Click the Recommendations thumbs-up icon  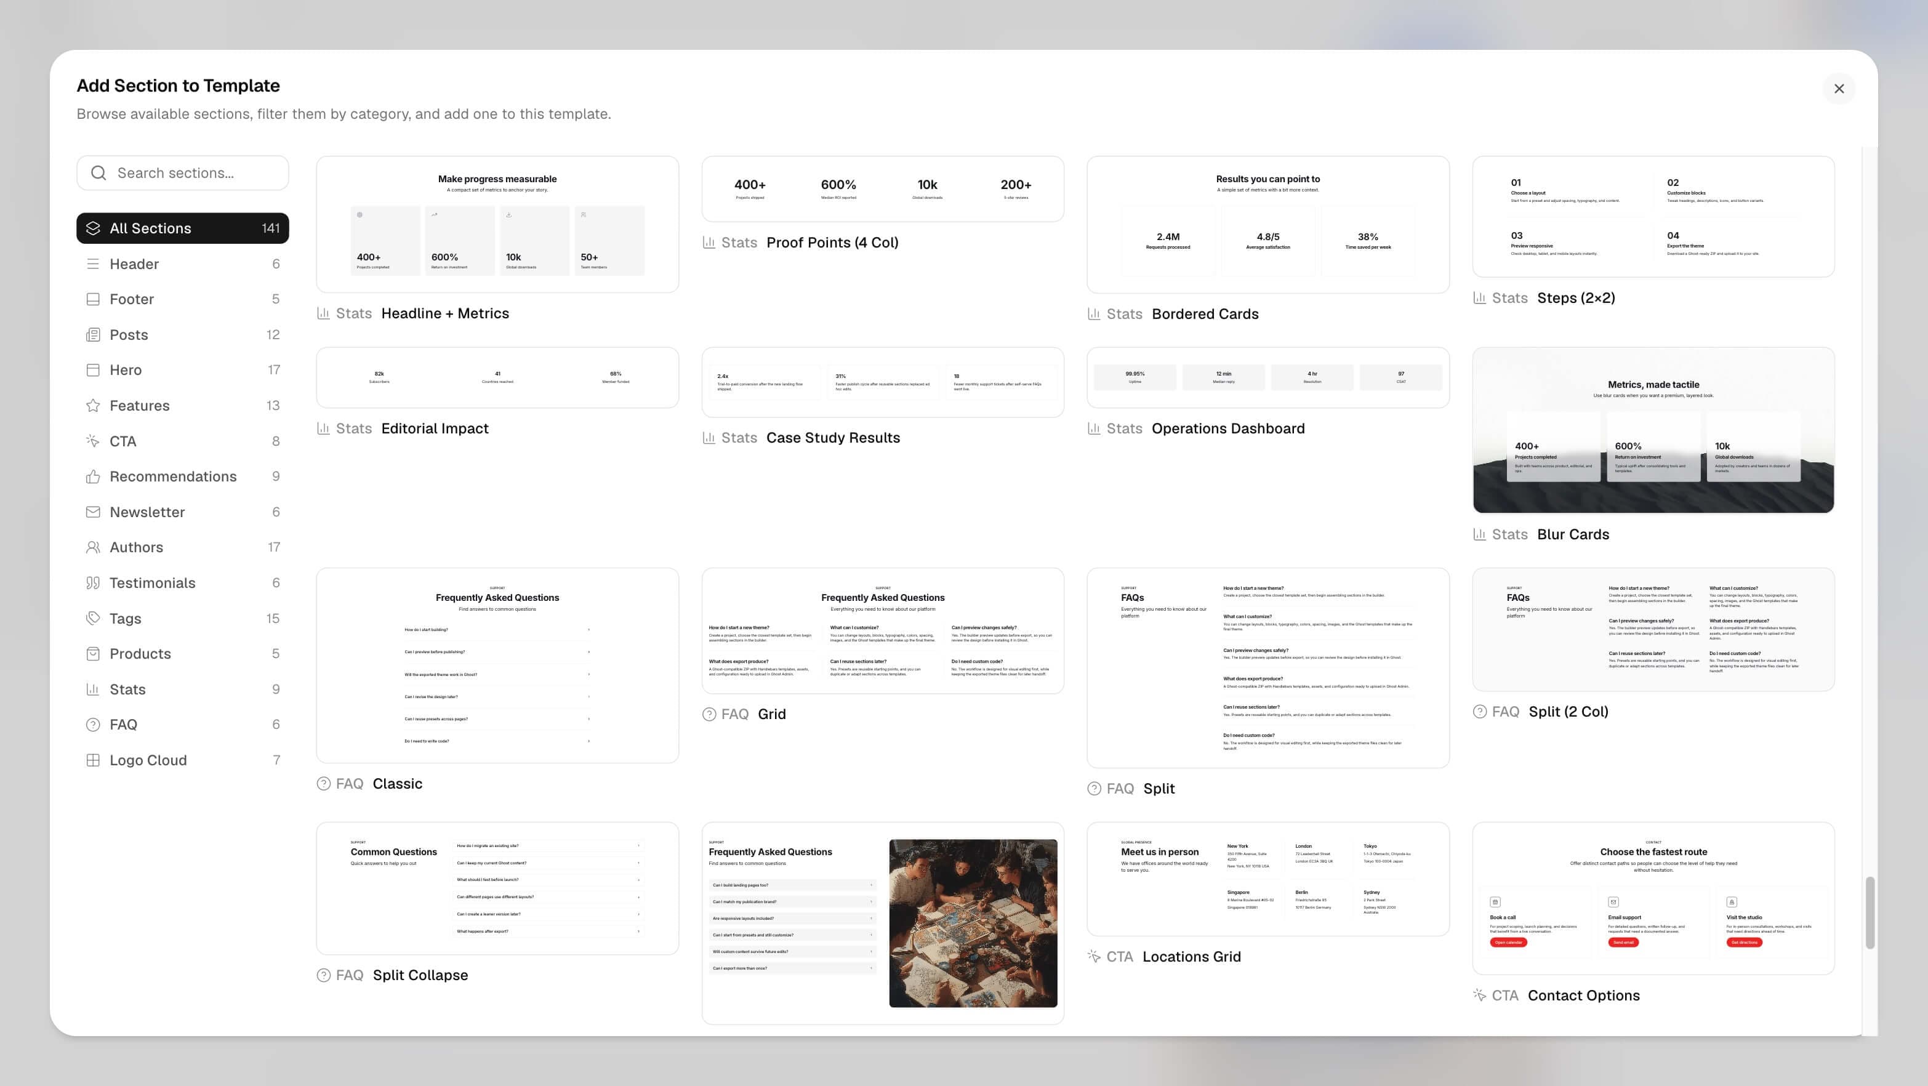click(x=93, y=476)
